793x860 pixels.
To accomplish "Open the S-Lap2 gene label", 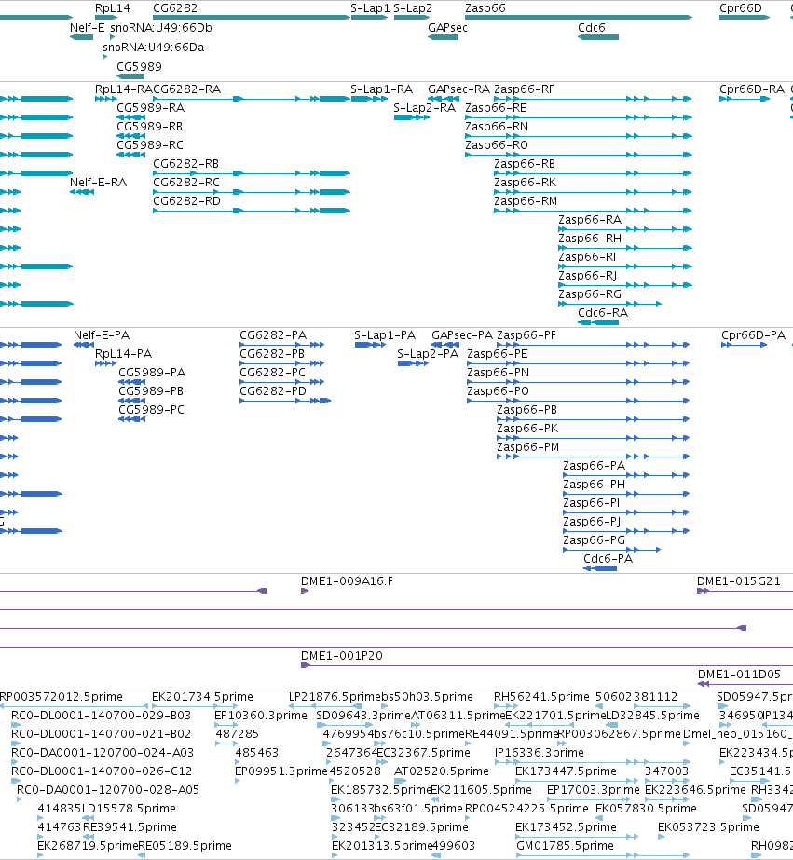I will [413, 8].
